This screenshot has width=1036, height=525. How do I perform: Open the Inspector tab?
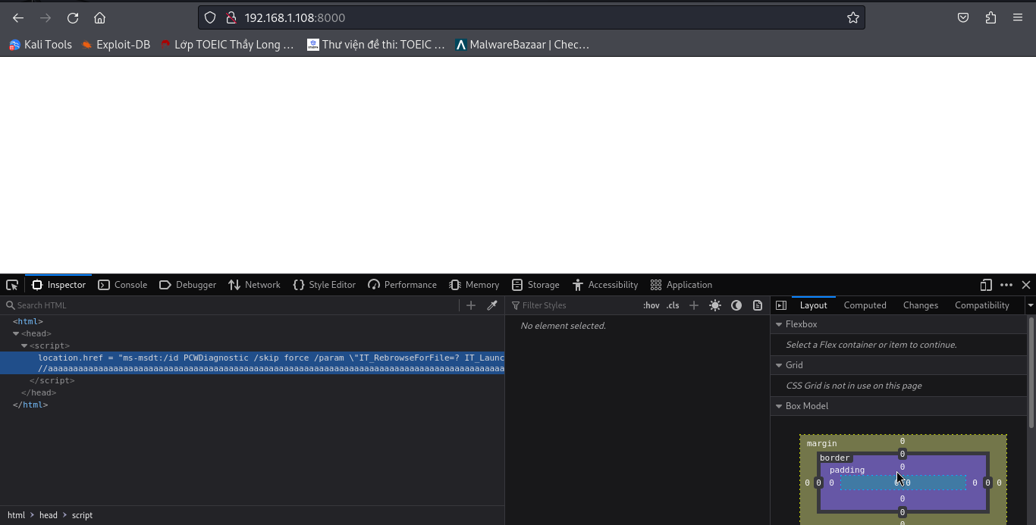pos(58,285)
